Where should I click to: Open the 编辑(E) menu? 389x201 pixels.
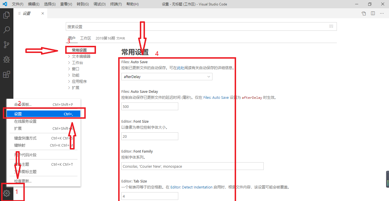coord(34,4)
